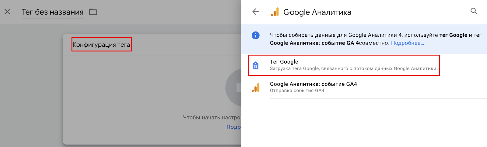
Task: Click the orange GA4 event icon
Action: 256,88
